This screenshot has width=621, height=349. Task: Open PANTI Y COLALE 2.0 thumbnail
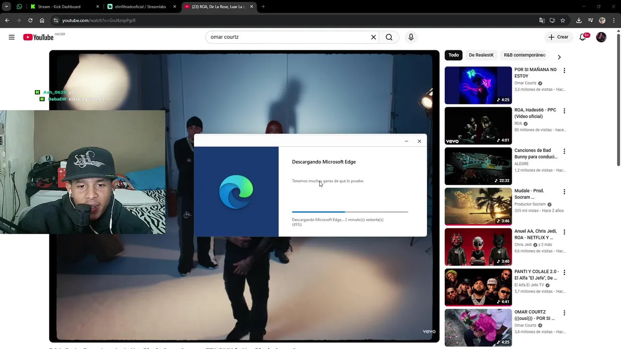[478, 287]
